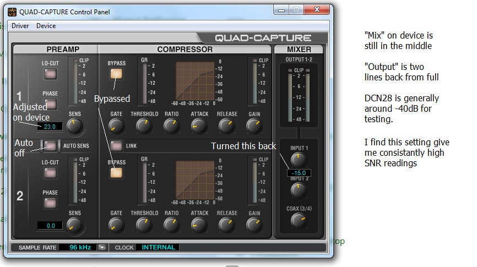Click channel 1 RELEASE knob
The width and height of the screenshot is (477, 267).
click(x=226, y=126)
